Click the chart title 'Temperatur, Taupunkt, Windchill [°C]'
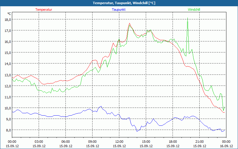The image size is (238, 149). [124, 3]
